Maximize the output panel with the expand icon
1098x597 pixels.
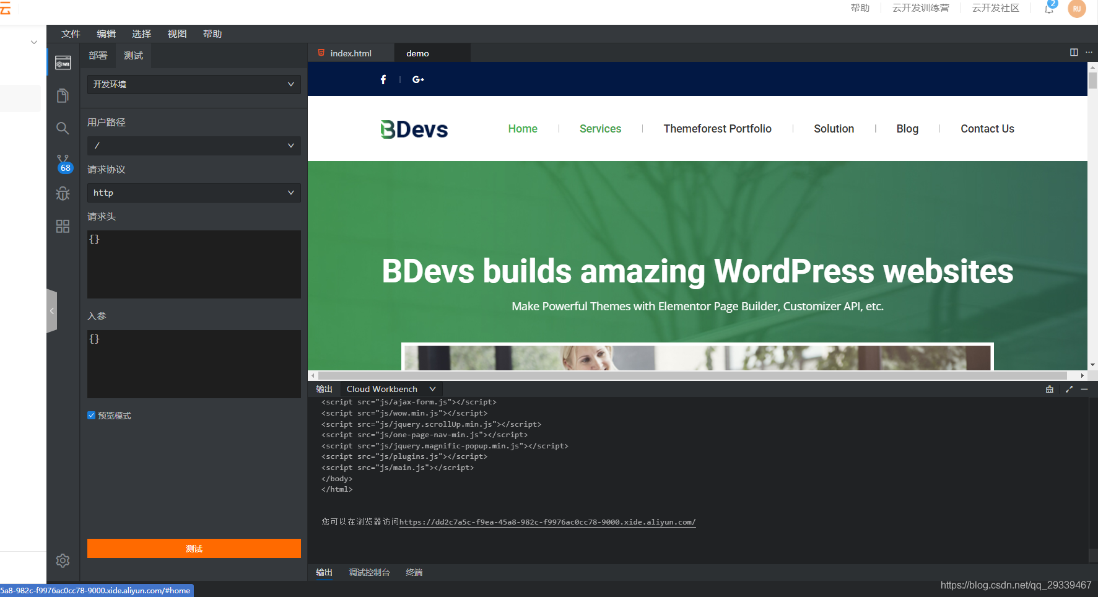(1069, 389)
